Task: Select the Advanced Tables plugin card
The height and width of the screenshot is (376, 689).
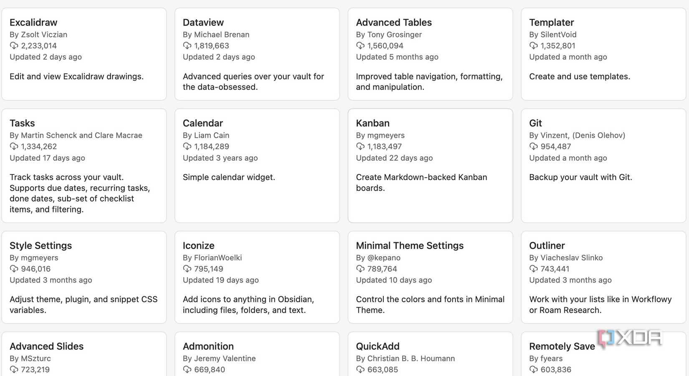Action: point(430,54)
